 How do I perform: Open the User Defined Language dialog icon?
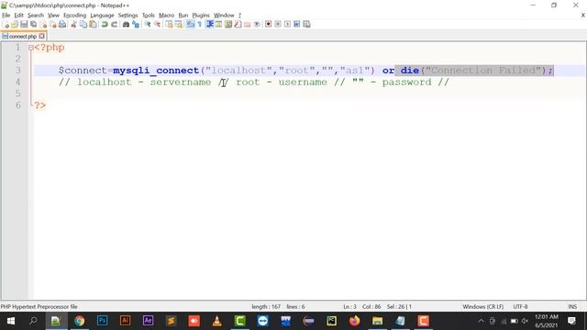tap(218, 25)
